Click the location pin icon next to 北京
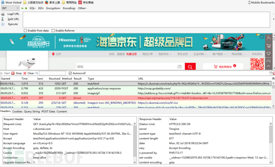The width and height of the screenshot is (275, 167). pyautogui.click(x=53, y=54)
